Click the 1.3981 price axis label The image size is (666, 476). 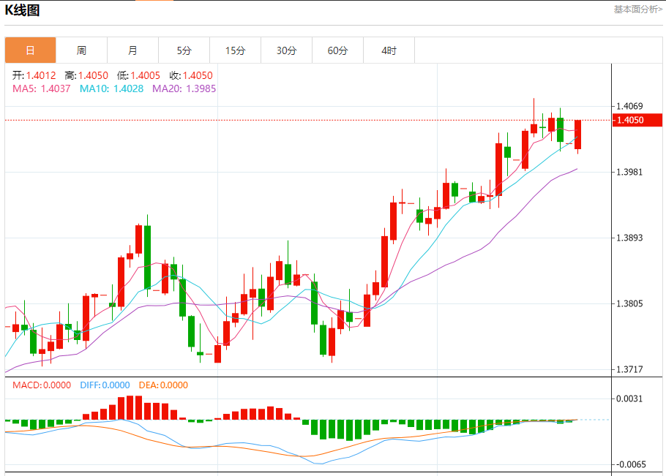[630, 173]
